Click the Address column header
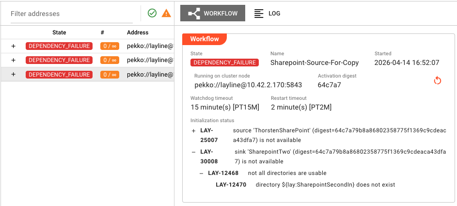The image size is (457, 206). (138, 32)
